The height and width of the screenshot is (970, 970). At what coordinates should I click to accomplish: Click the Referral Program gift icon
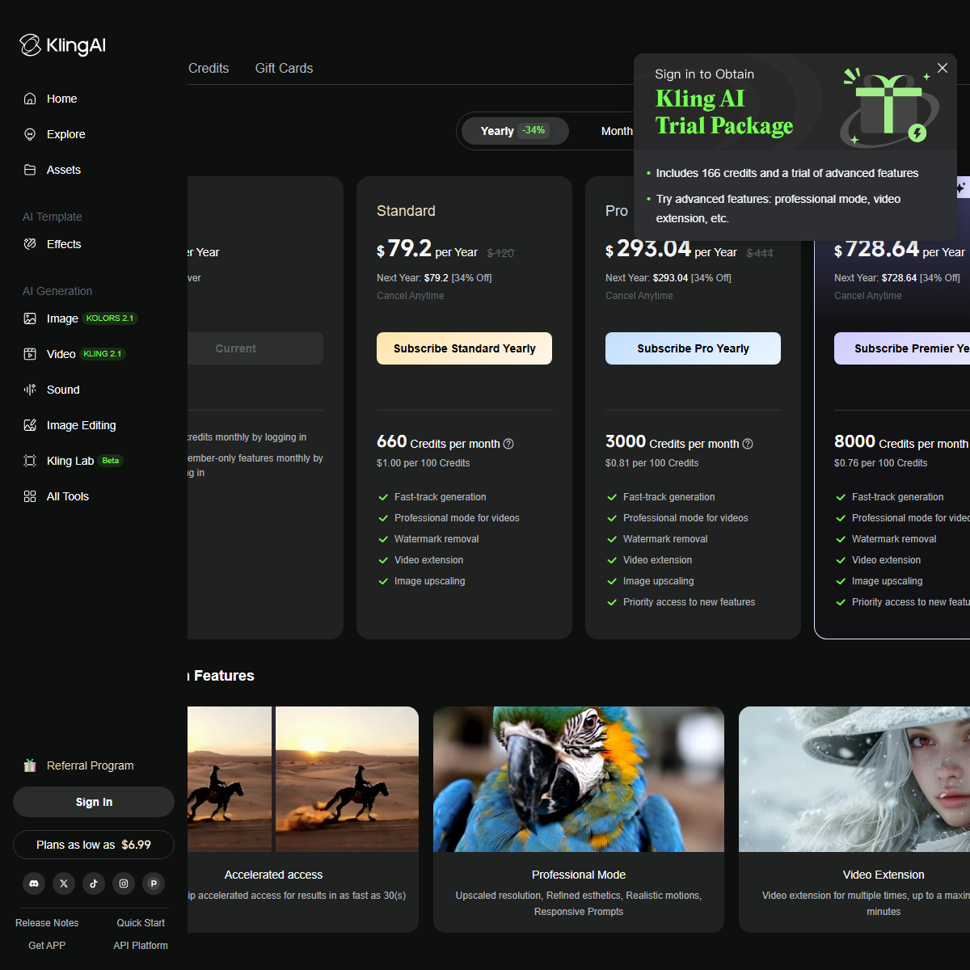(30, 765)
